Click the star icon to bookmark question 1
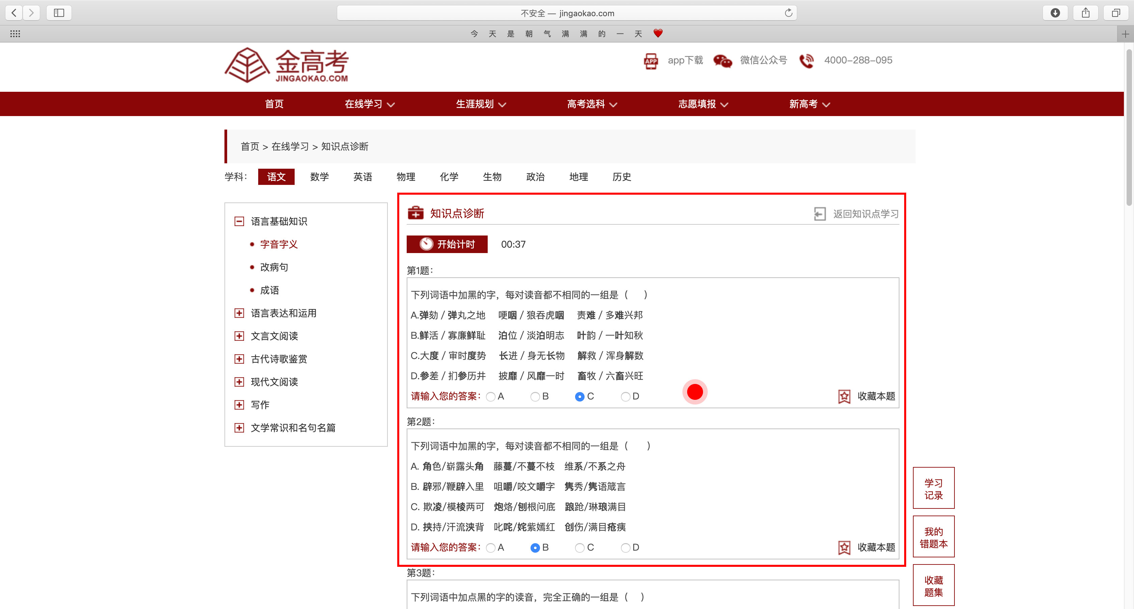The height and width of the screenshot is (609, 1134). 843,396
